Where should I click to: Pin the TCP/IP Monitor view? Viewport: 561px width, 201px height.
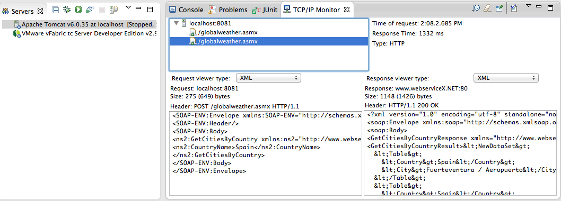(x=499, y=8)
